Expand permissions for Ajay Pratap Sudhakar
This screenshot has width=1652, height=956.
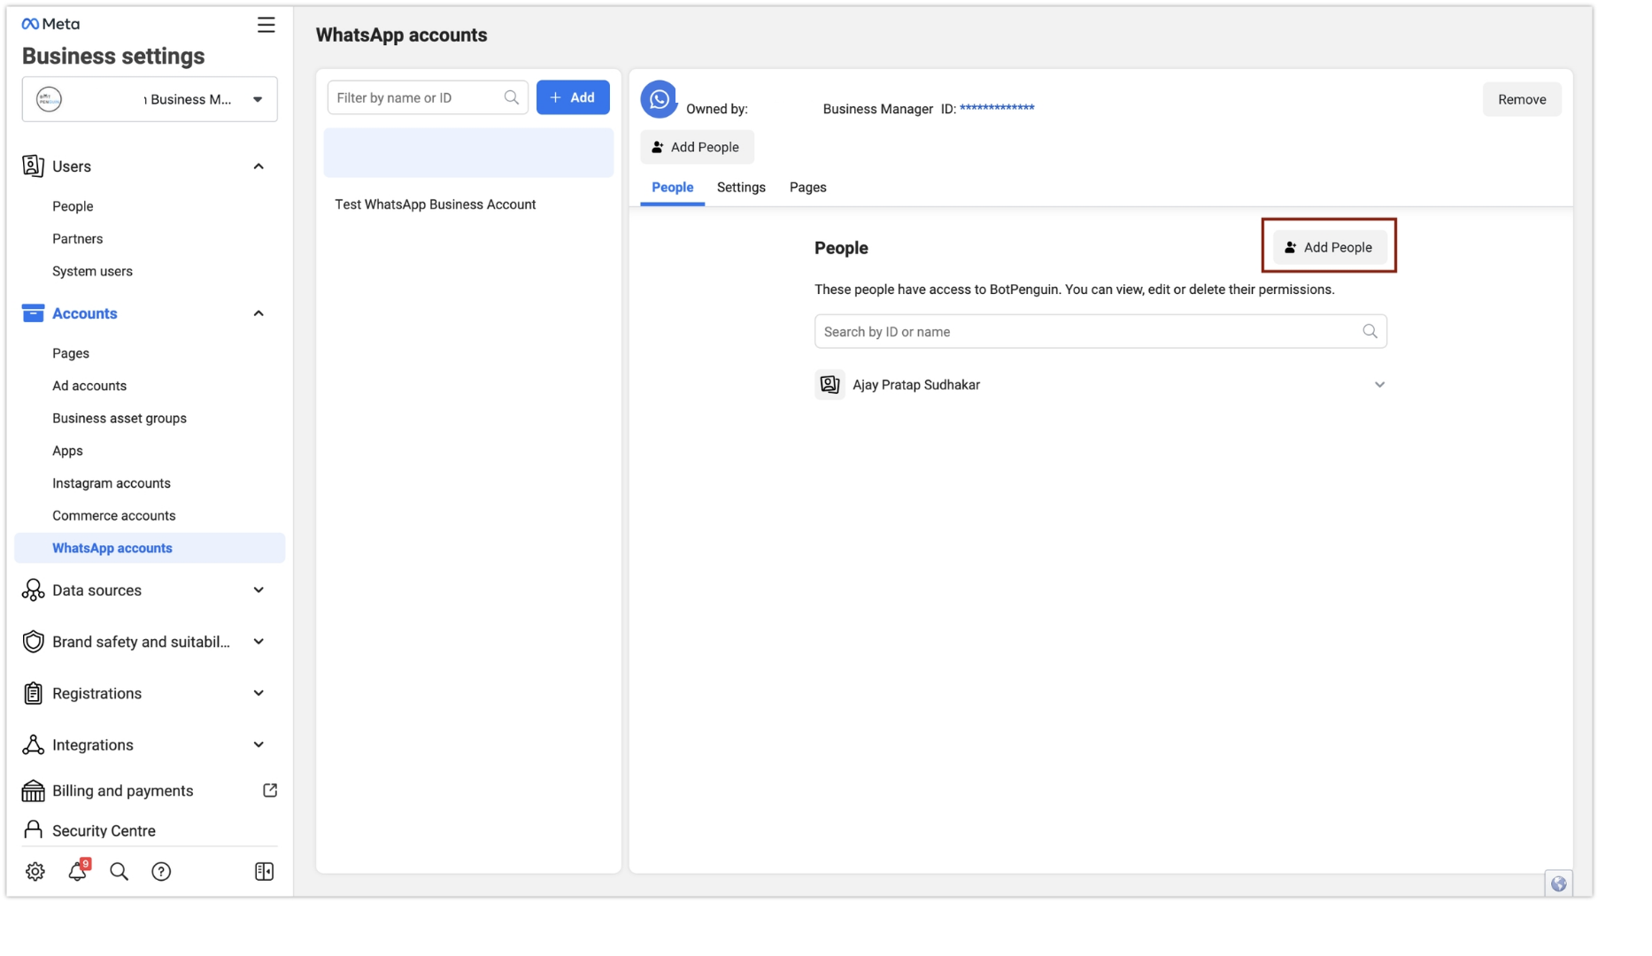point(1379,384)
